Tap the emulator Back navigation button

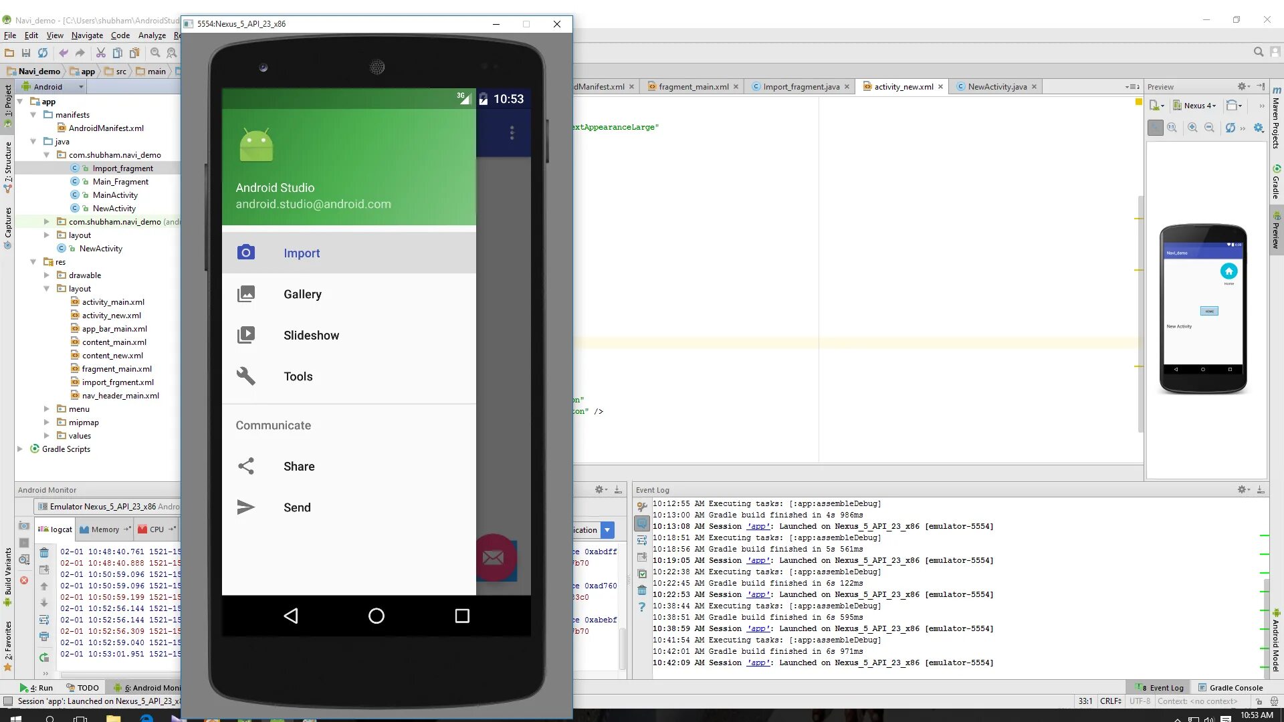pos(291,616)
